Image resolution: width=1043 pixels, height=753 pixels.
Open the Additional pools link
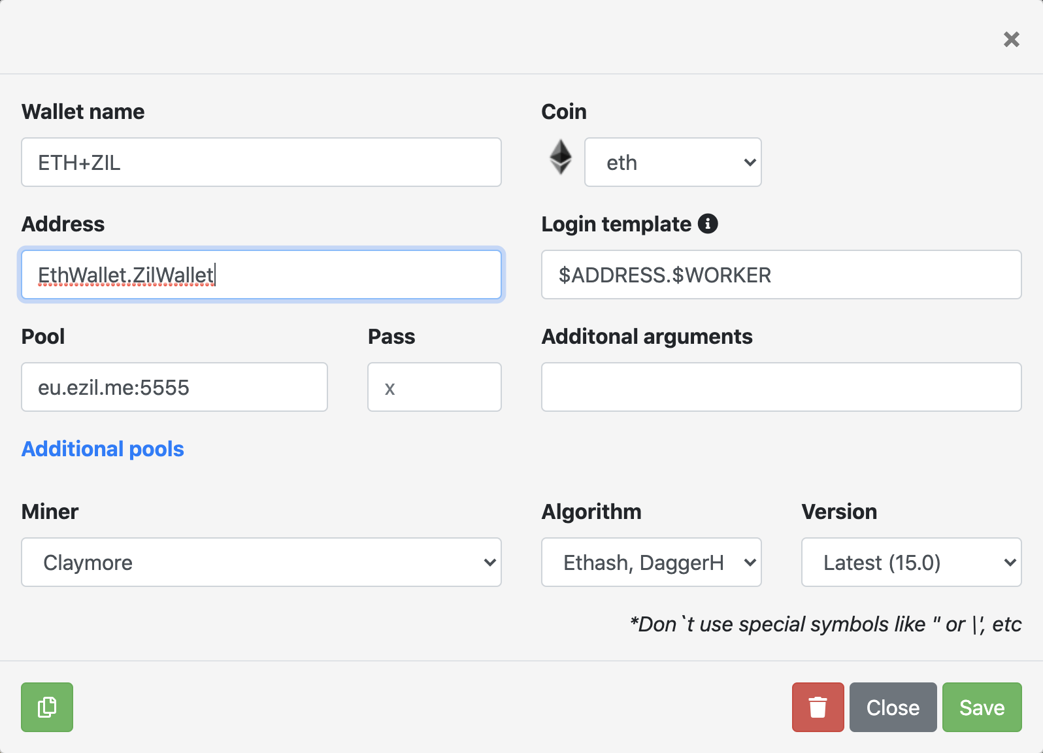103,449
